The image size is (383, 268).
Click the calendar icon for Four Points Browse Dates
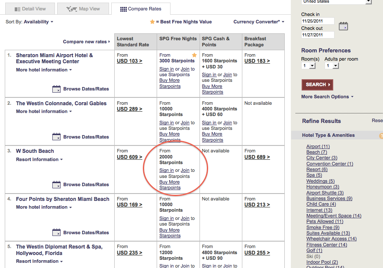point(56,232)
